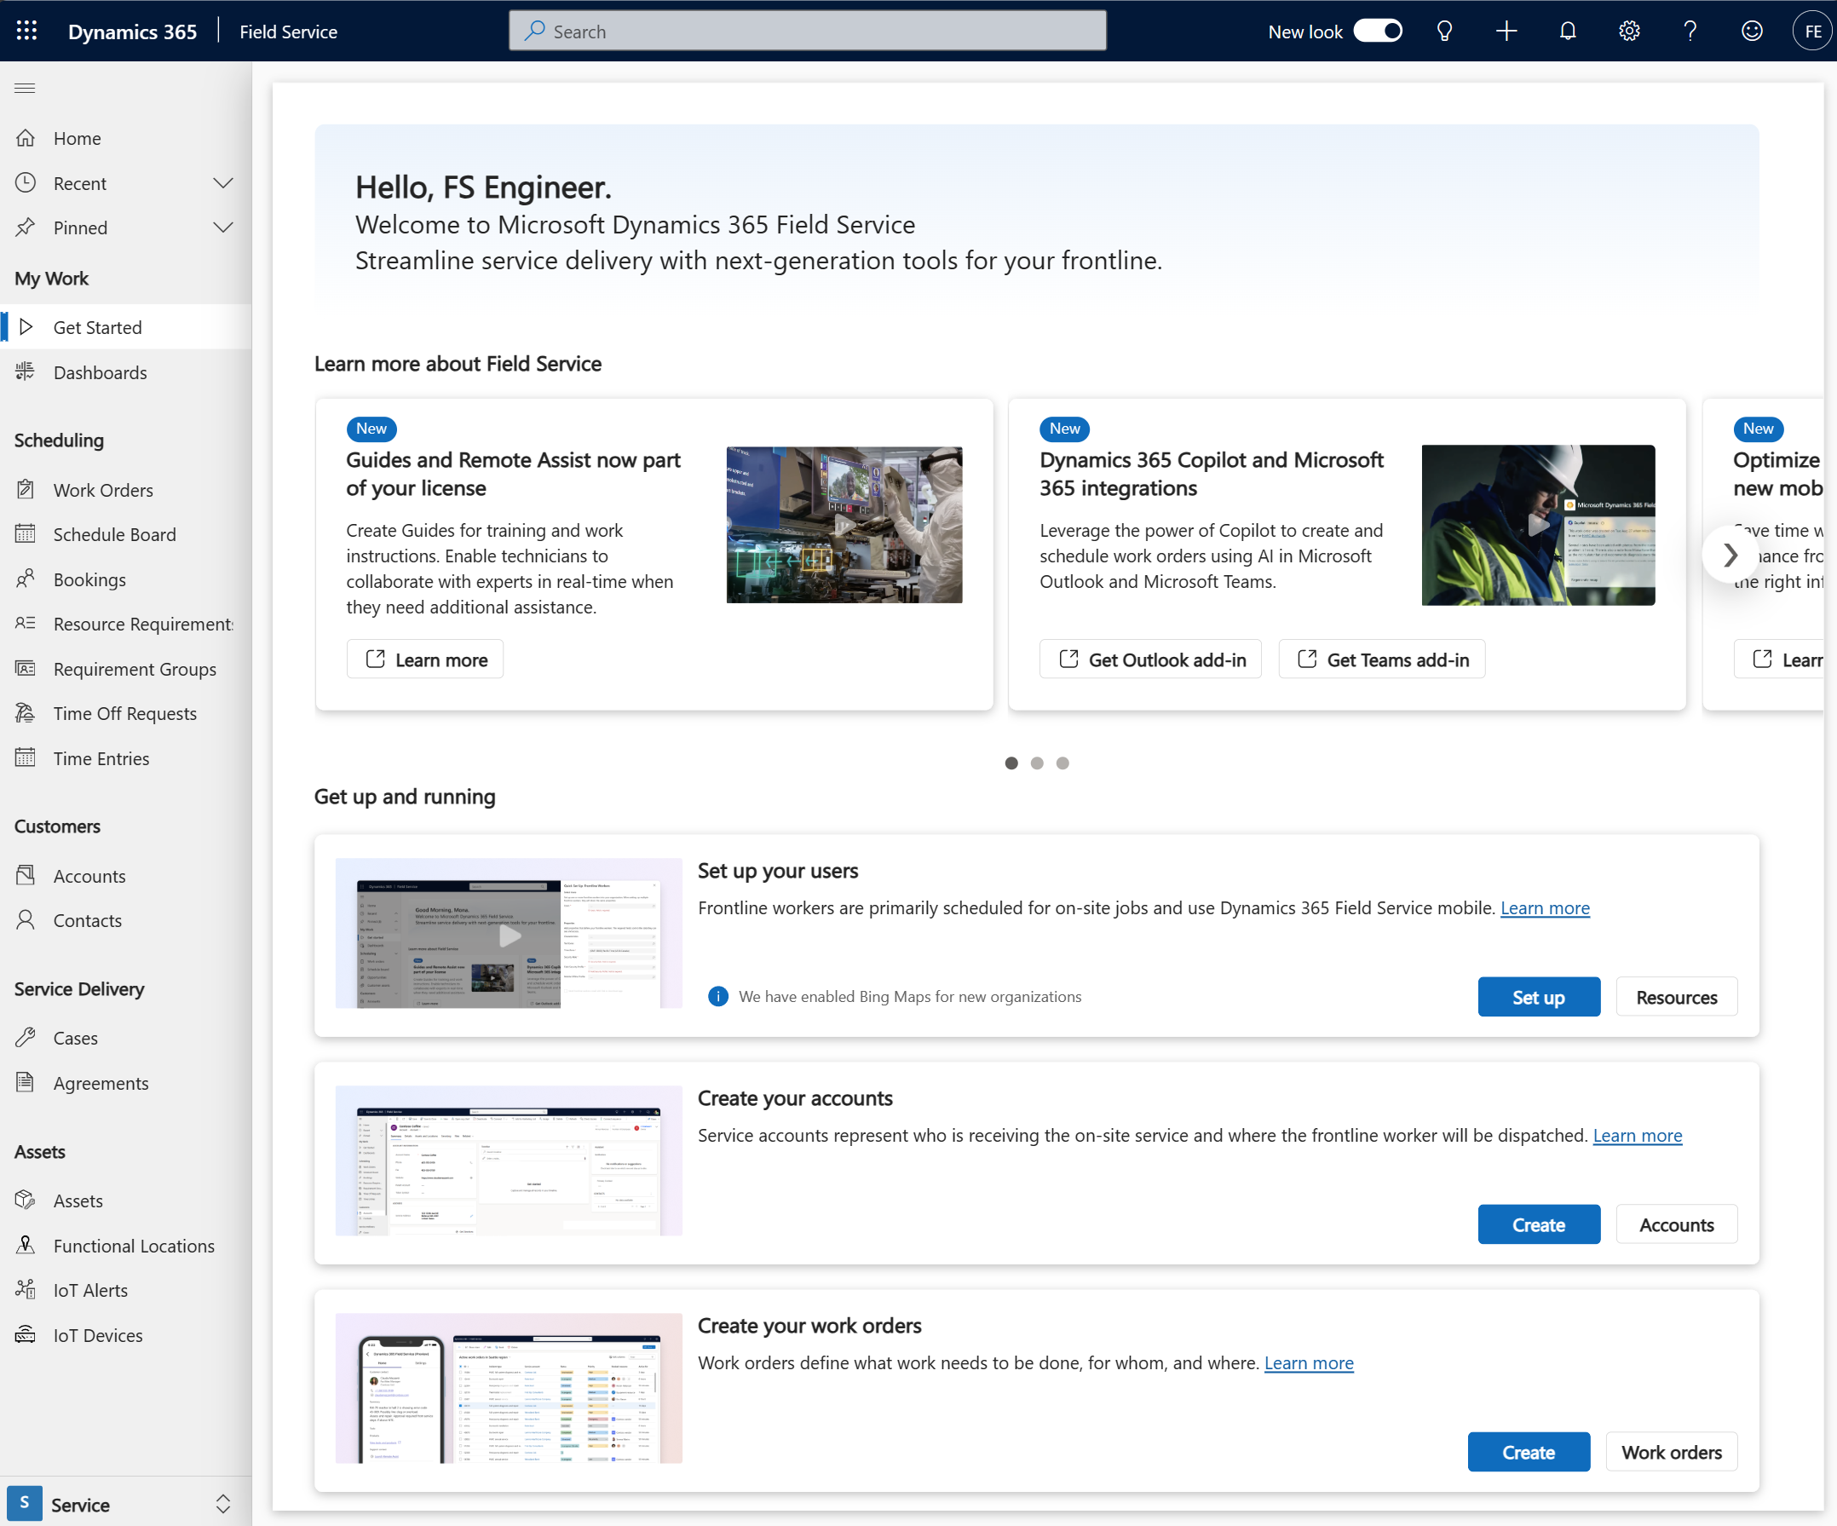
Task: Click the next carousel slide dot
Action: pyautogui.click(x=1036, y=763)
